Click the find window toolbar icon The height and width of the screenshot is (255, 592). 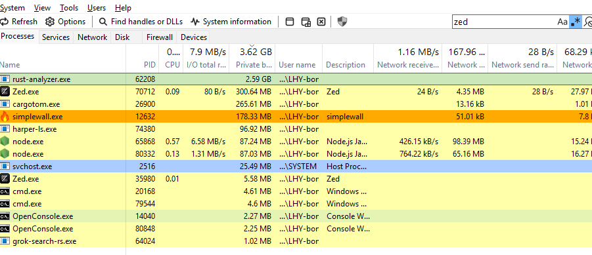tap(290, 22)
